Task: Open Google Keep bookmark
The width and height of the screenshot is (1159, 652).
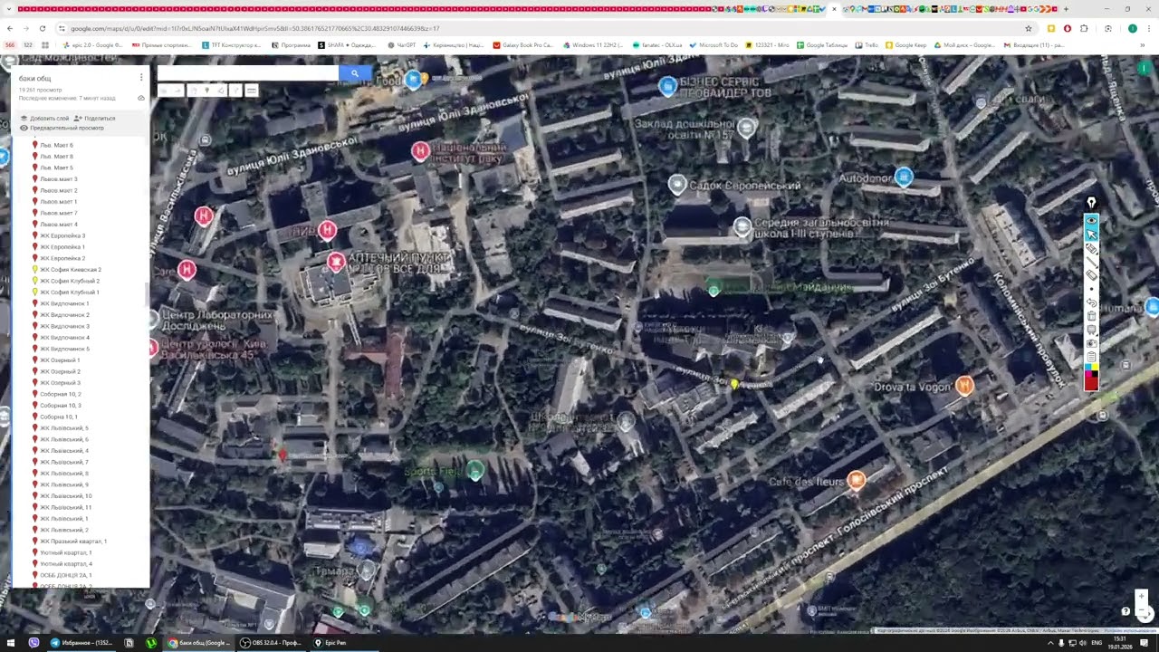Action: [906, 44]
